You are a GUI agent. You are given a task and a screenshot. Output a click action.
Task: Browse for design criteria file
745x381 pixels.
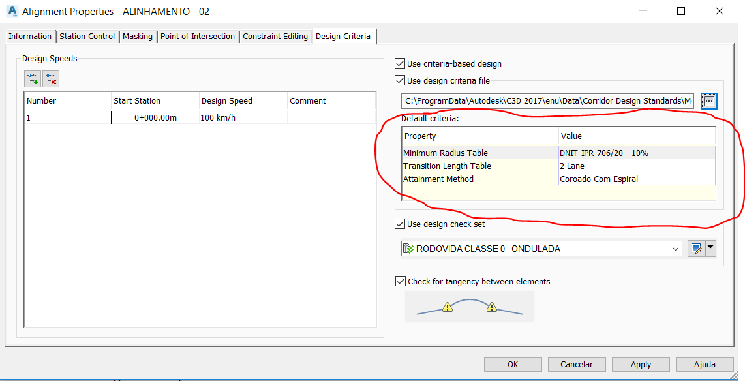click(709, 100)
